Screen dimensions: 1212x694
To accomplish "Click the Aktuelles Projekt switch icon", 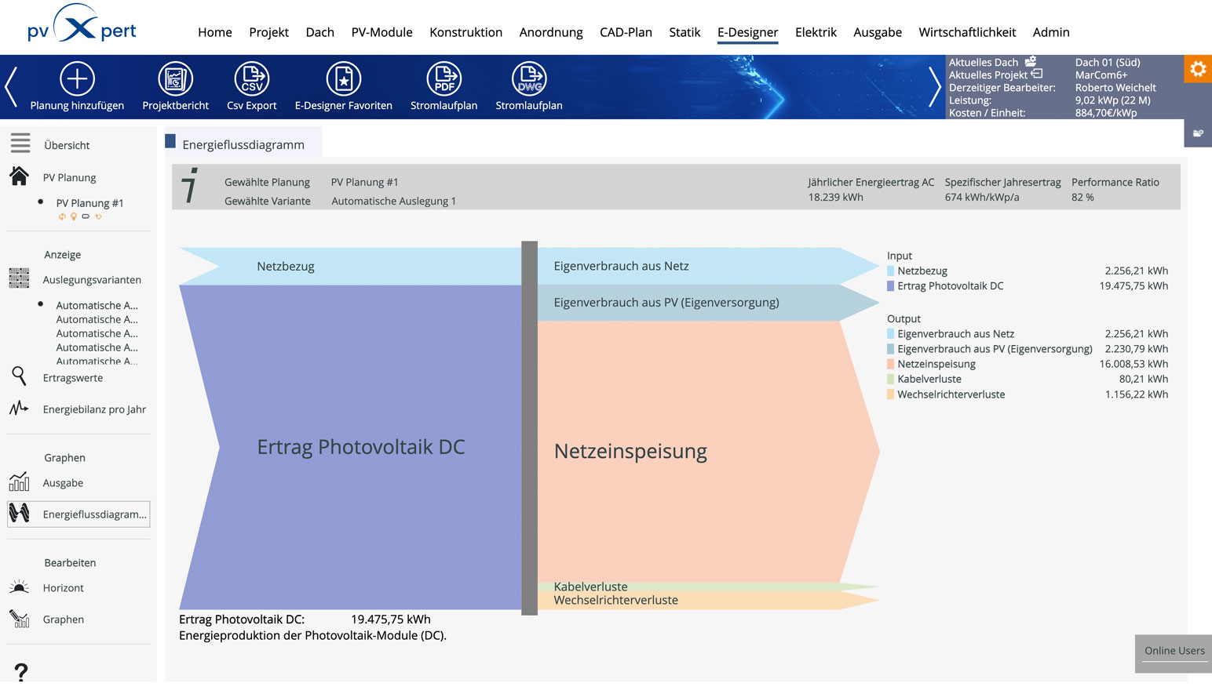I will [x=1037, y=74].
